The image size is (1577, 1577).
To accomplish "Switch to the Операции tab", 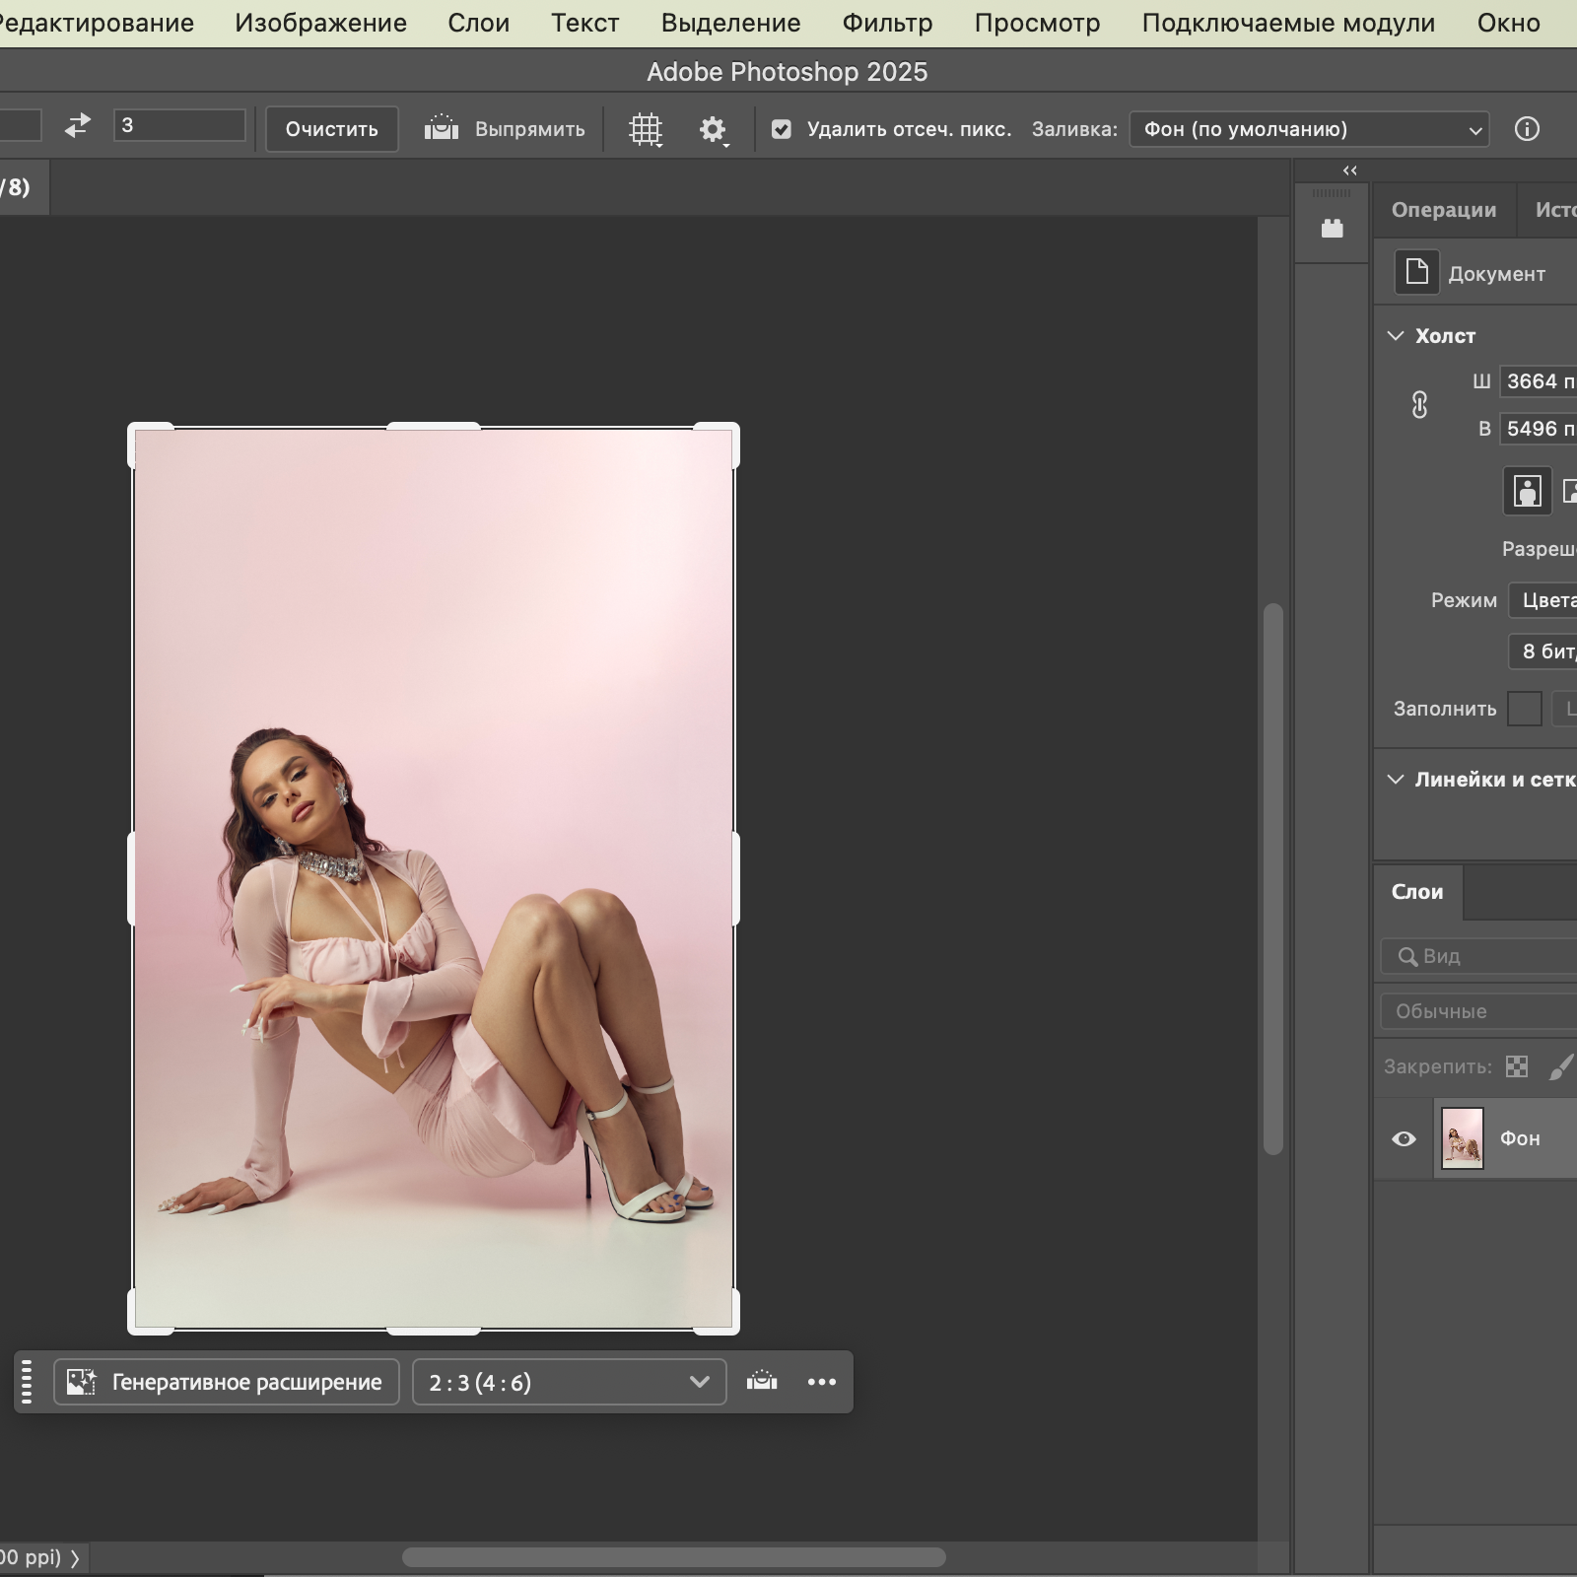I will 1443,209.
